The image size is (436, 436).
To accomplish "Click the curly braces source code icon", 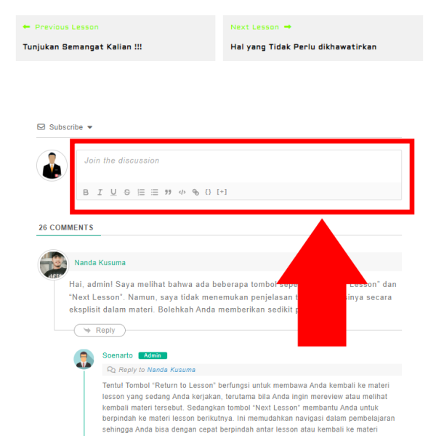I will pyautogui.click(x=208, y=192).
